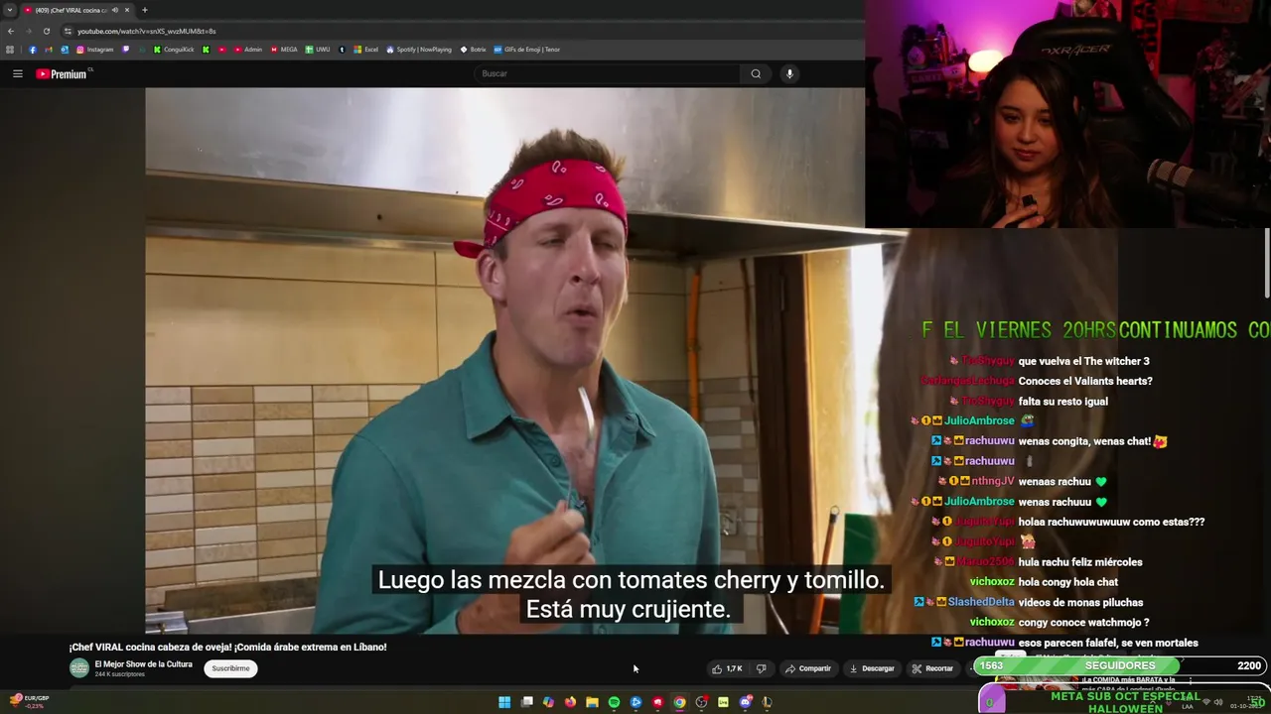The image size is (1271, 714).
Task: Open the Tumblr bookmark icon
Action: (342, 50)
